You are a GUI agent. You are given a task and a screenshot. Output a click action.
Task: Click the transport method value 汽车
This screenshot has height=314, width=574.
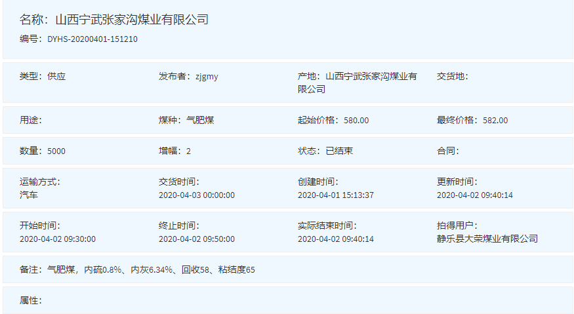tap(29, 195)
